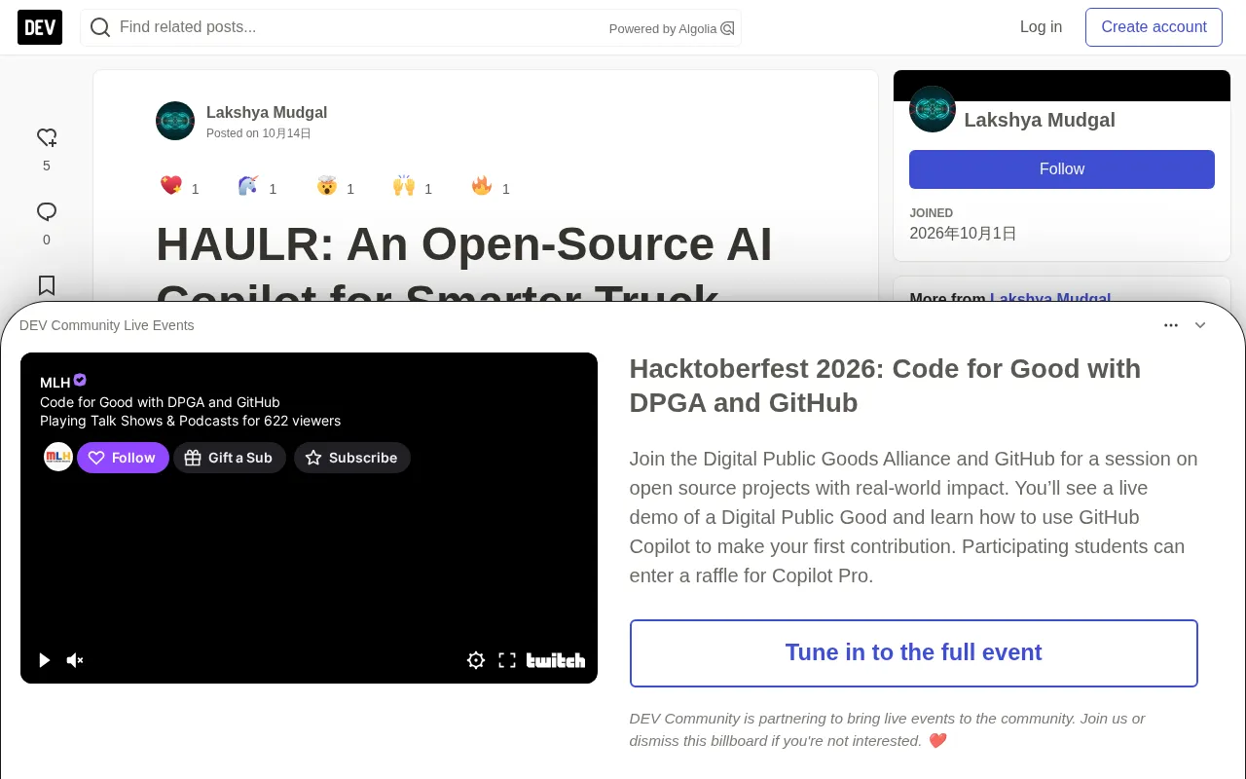Click Tune in to the full event
The height and width of the screenshot is (779, 1246).
pyautogui.click(x=914, y=653)
